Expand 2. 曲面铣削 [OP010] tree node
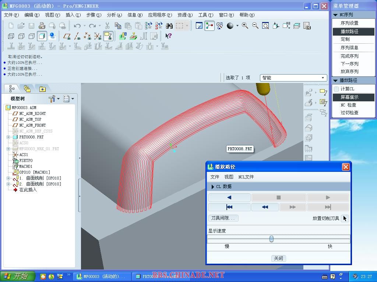 pyautogui.click(x=8, y=184)
